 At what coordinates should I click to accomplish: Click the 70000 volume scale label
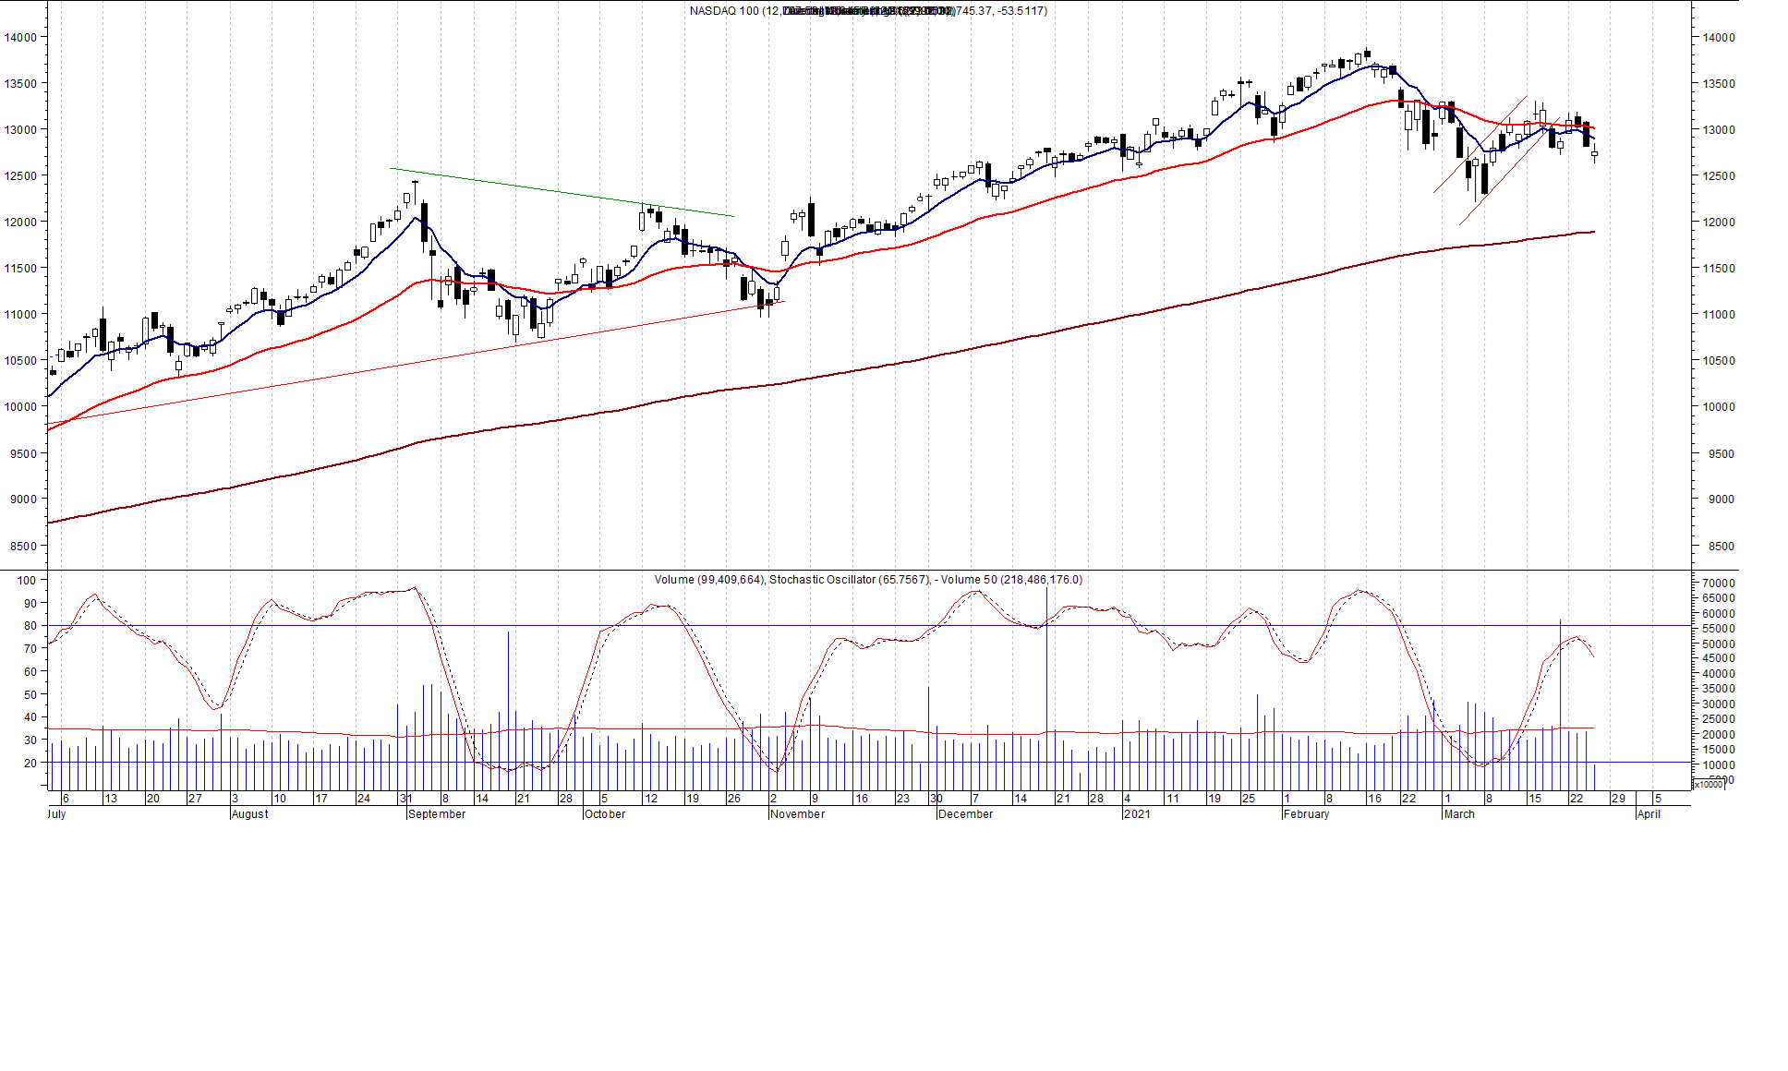tap(1720, 584)
